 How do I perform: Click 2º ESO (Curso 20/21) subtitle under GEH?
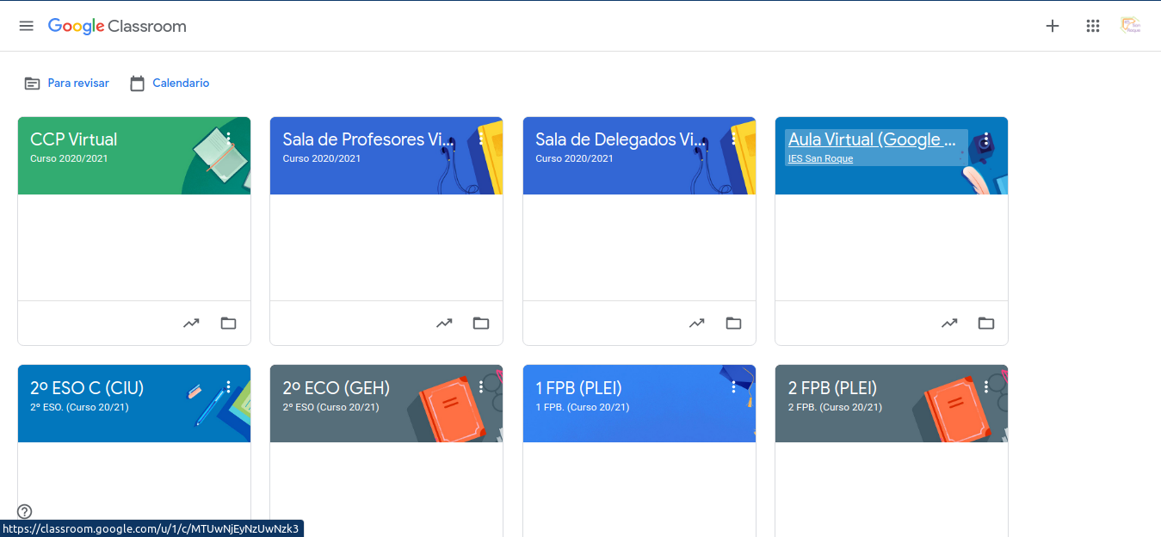click(x=330, y=407)
